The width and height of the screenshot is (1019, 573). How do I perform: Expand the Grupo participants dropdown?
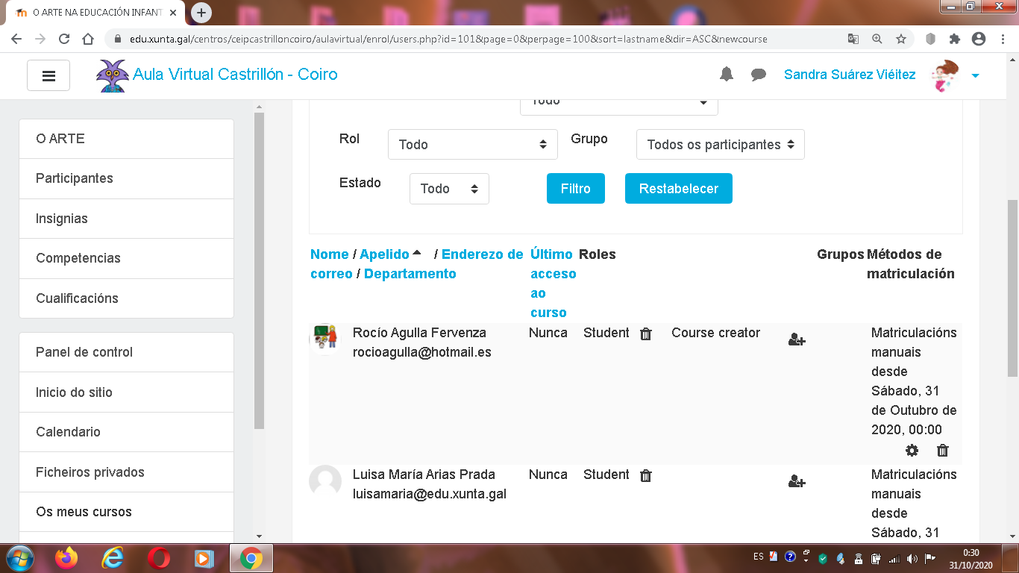point(720,145)
